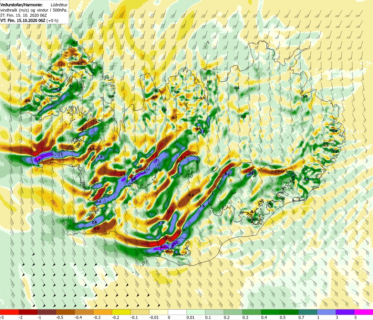Click the map value label "5.9"
The height and width of the screenshot is (320, 373).
point(37,160)
